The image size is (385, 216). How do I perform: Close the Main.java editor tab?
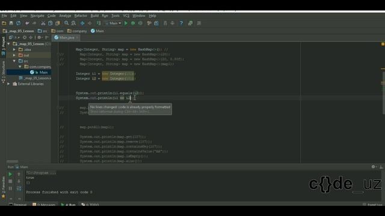pos(77,38)
